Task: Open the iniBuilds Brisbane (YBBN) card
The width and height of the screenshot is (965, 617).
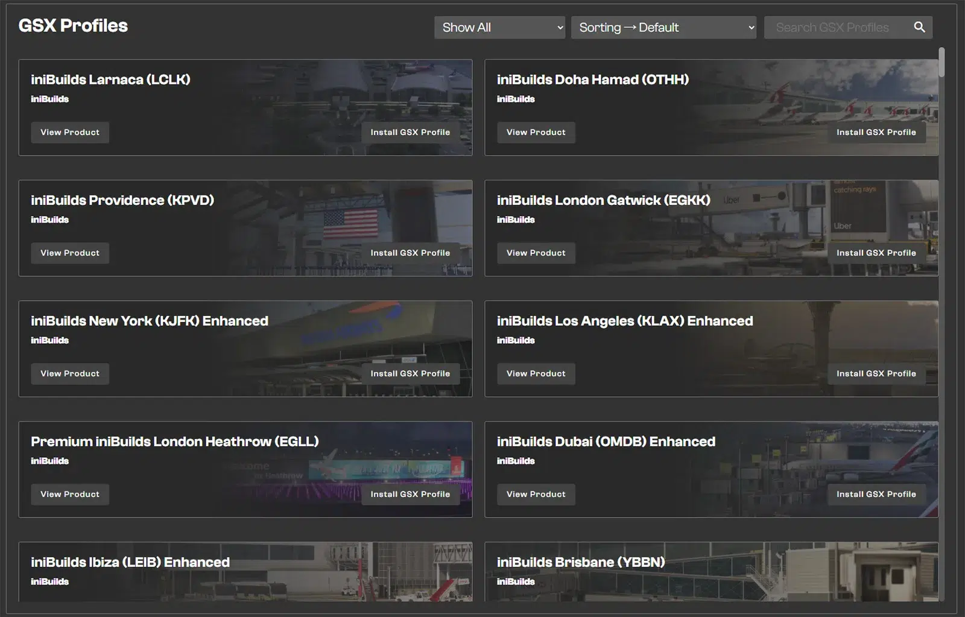Action: pos(581,562)
